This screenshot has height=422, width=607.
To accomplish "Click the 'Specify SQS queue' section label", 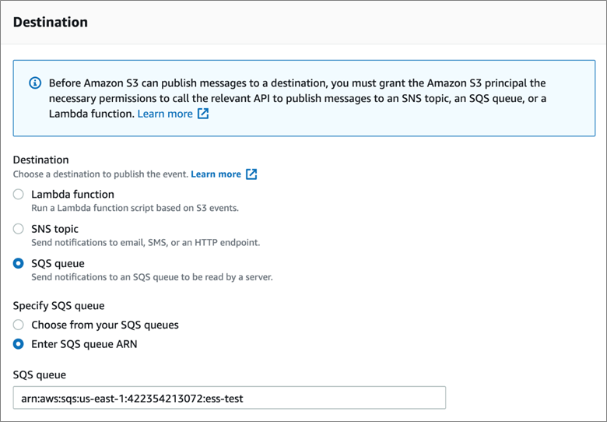I will tap(58, 306).
